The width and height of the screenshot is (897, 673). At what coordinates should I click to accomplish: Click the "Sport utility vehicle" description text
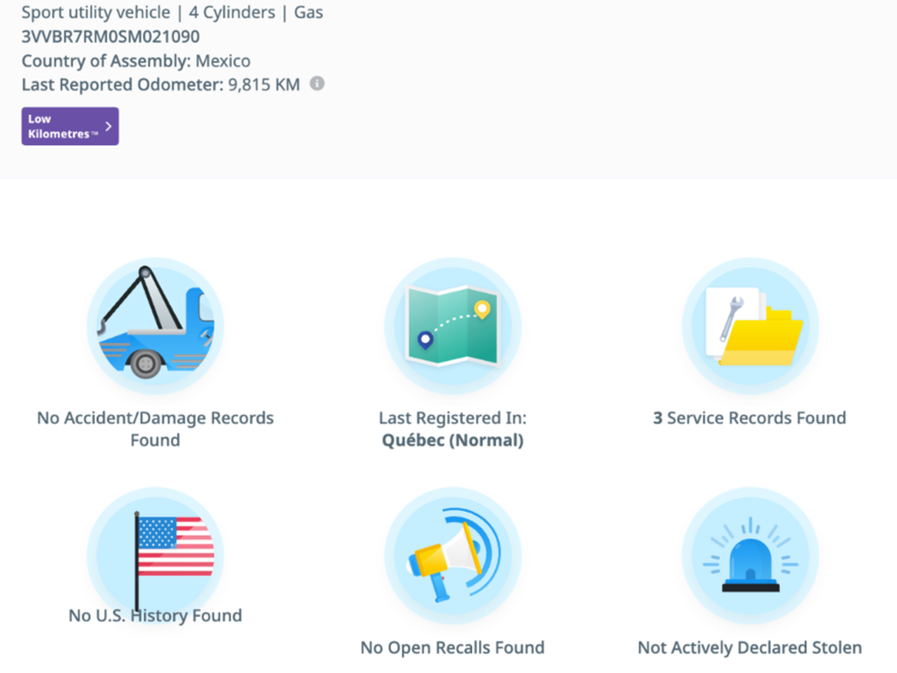96,13
